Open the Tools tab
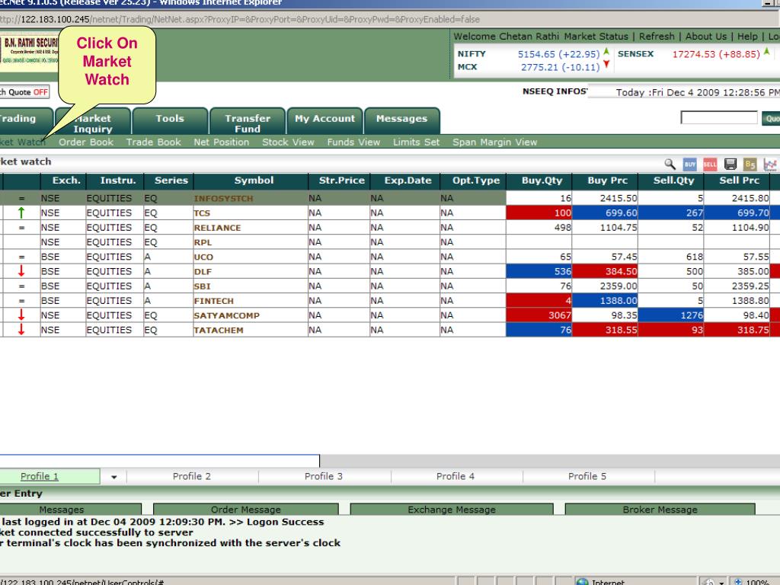Screen dimensions: 780x585 170,121
